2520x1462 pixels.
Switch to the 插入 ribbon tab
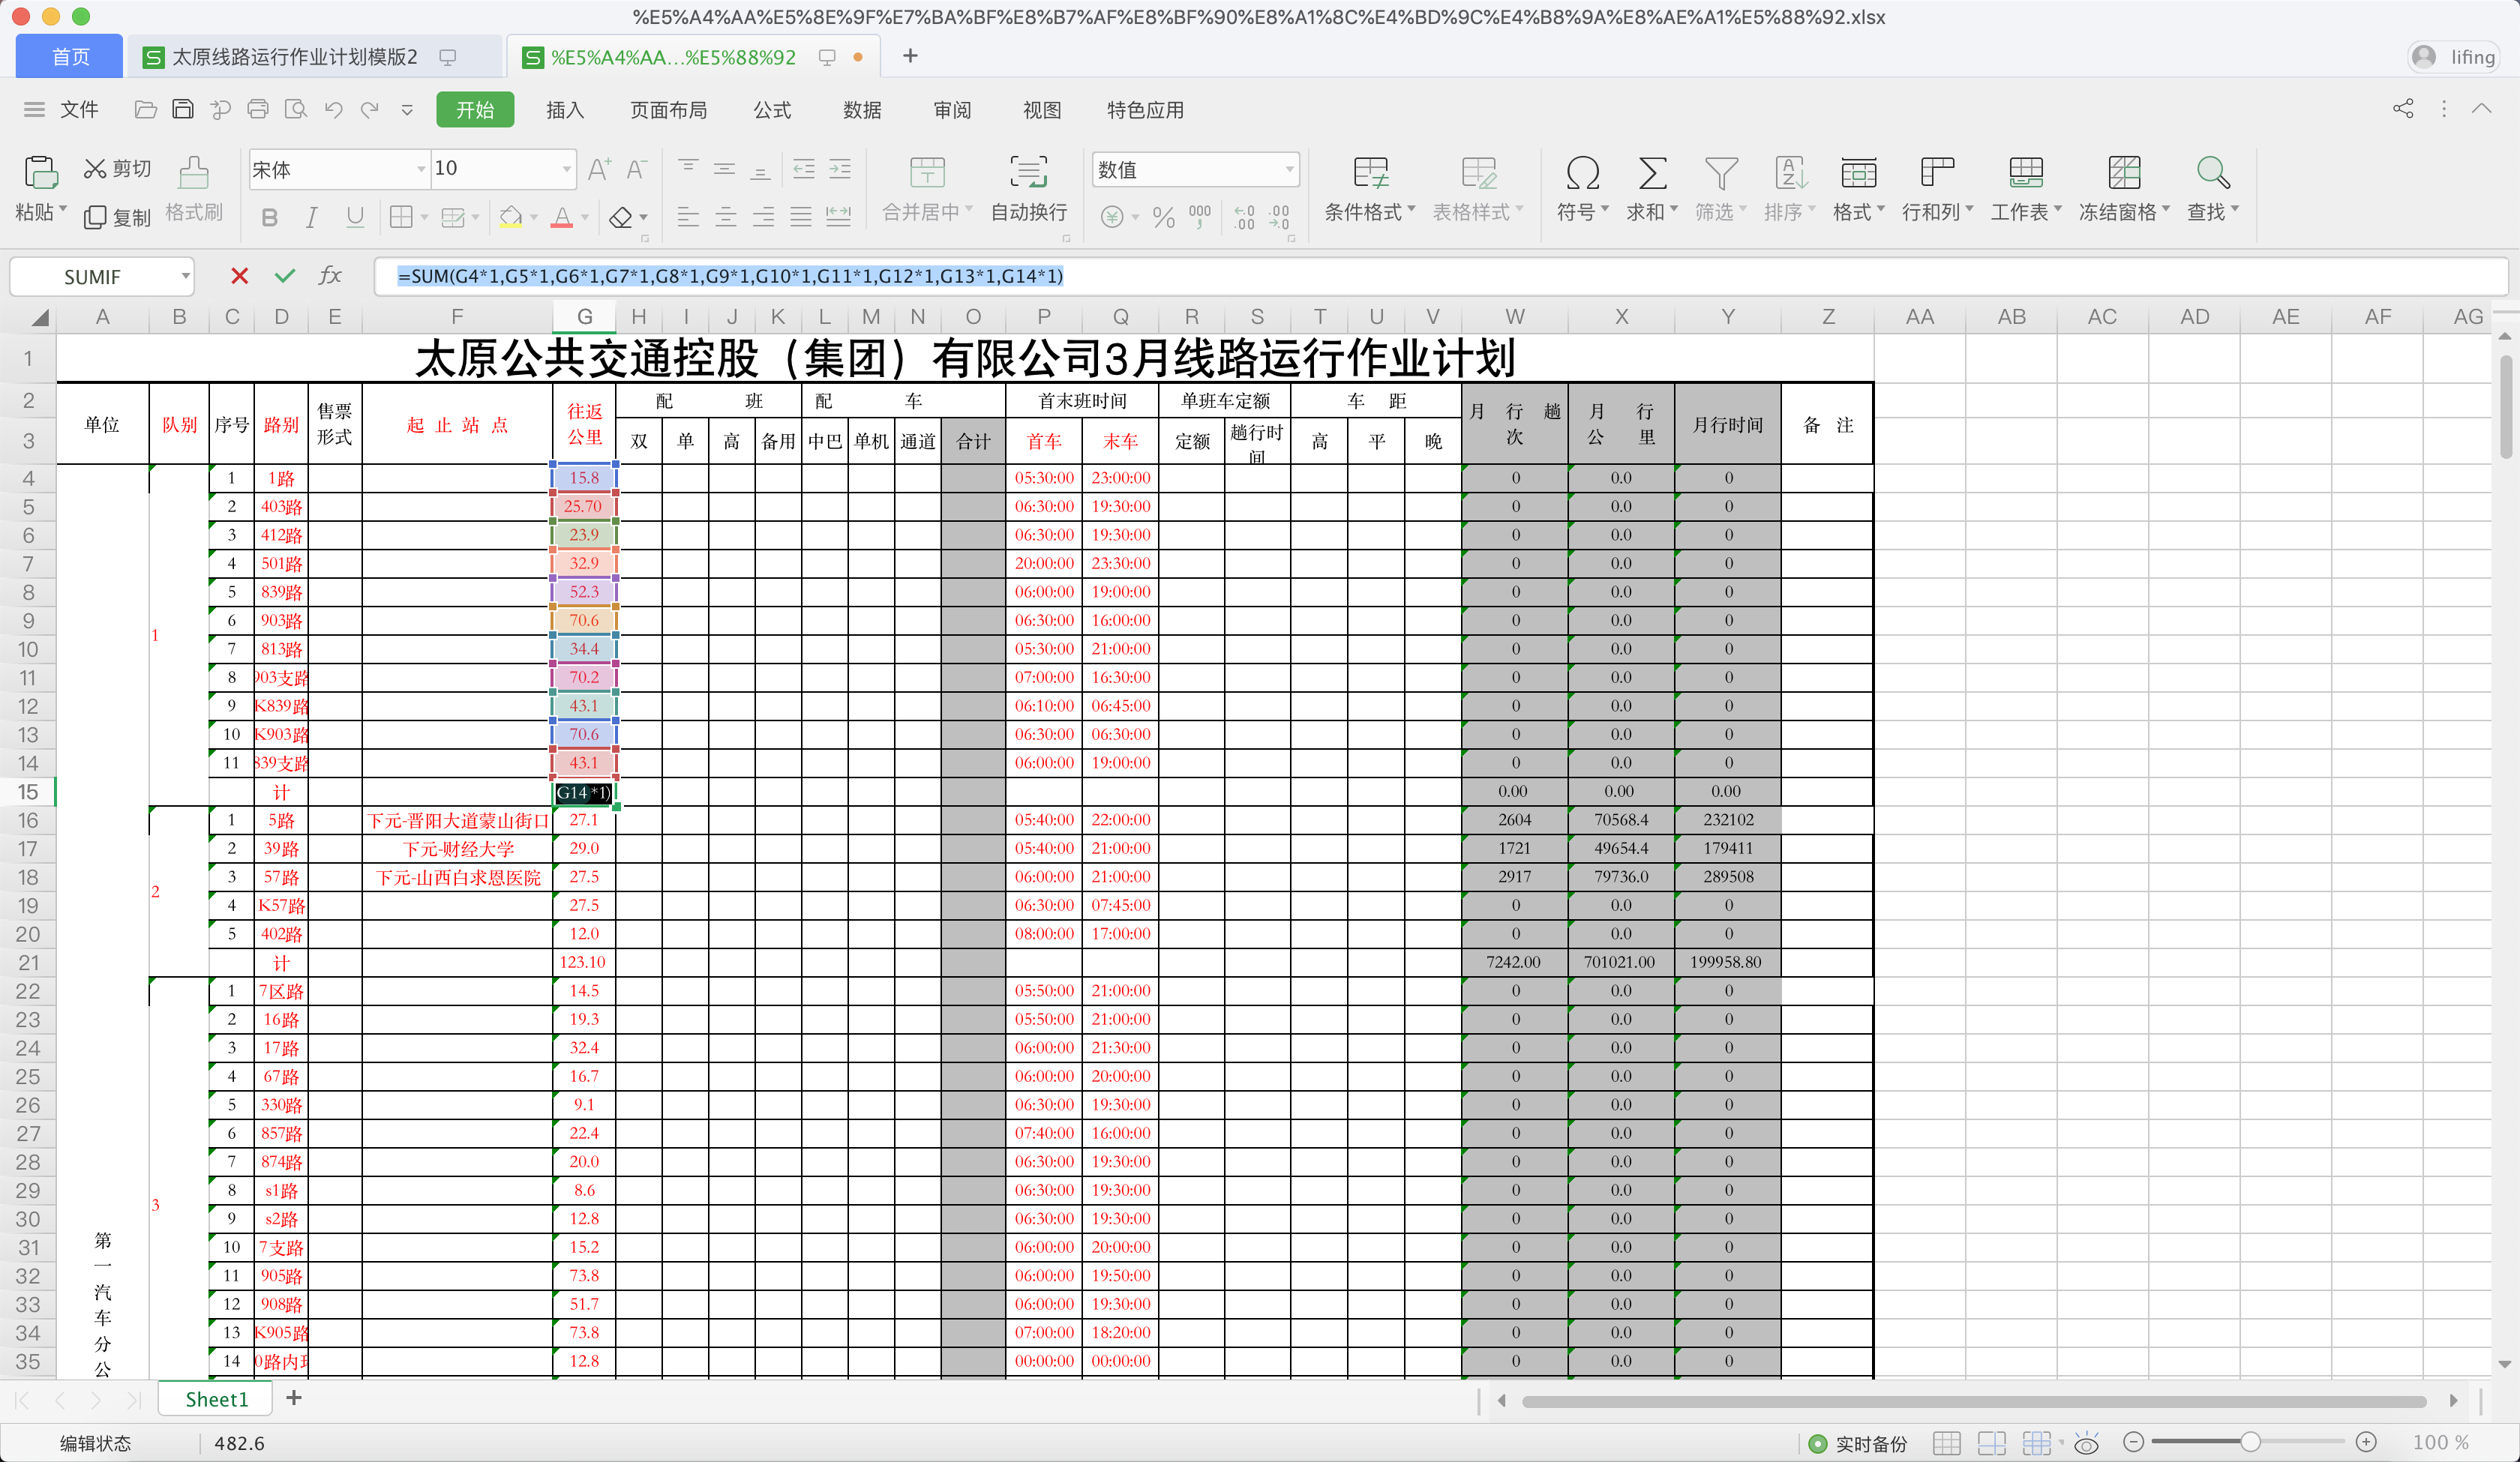coord(565,110)
